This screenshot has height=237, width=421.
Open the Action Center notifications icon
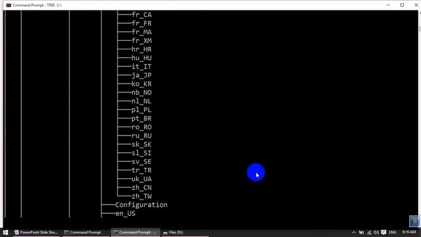pyautogui.click(x=384, y=232)
